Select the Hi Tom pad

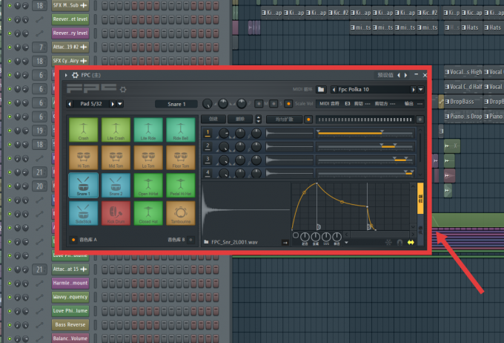point(83,157)
